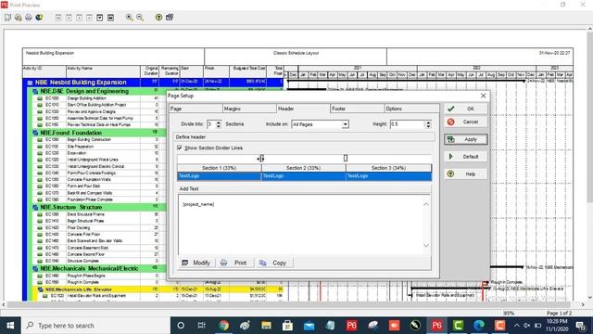593x334 pixels.
Task: Click the Publish globe icon
Action: click(x=39, y=18)
